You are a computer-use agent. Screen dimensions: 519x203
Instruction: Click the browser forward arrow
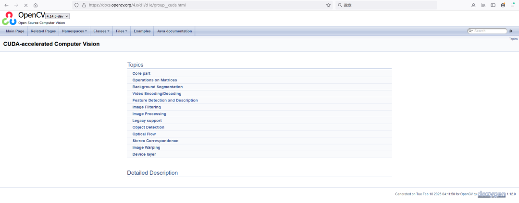point(16,5)
